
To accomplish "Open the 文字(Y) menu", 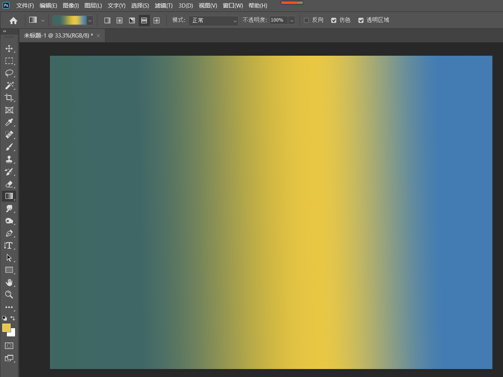I will click(116, 6).
